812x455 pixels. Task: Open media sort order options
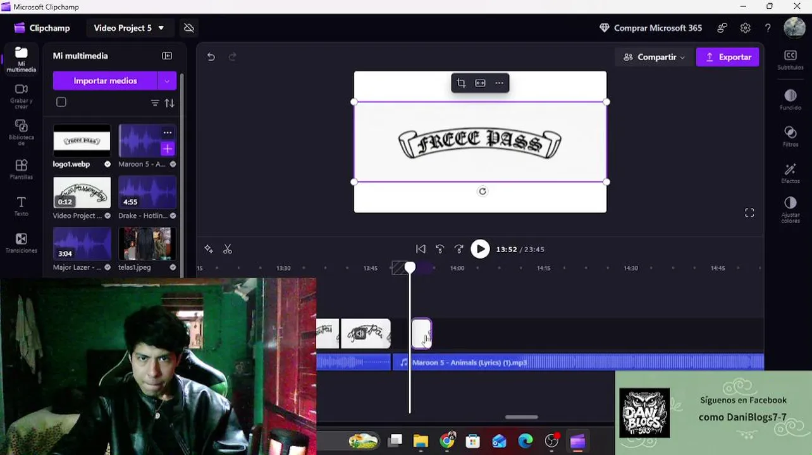pos(169,103)
